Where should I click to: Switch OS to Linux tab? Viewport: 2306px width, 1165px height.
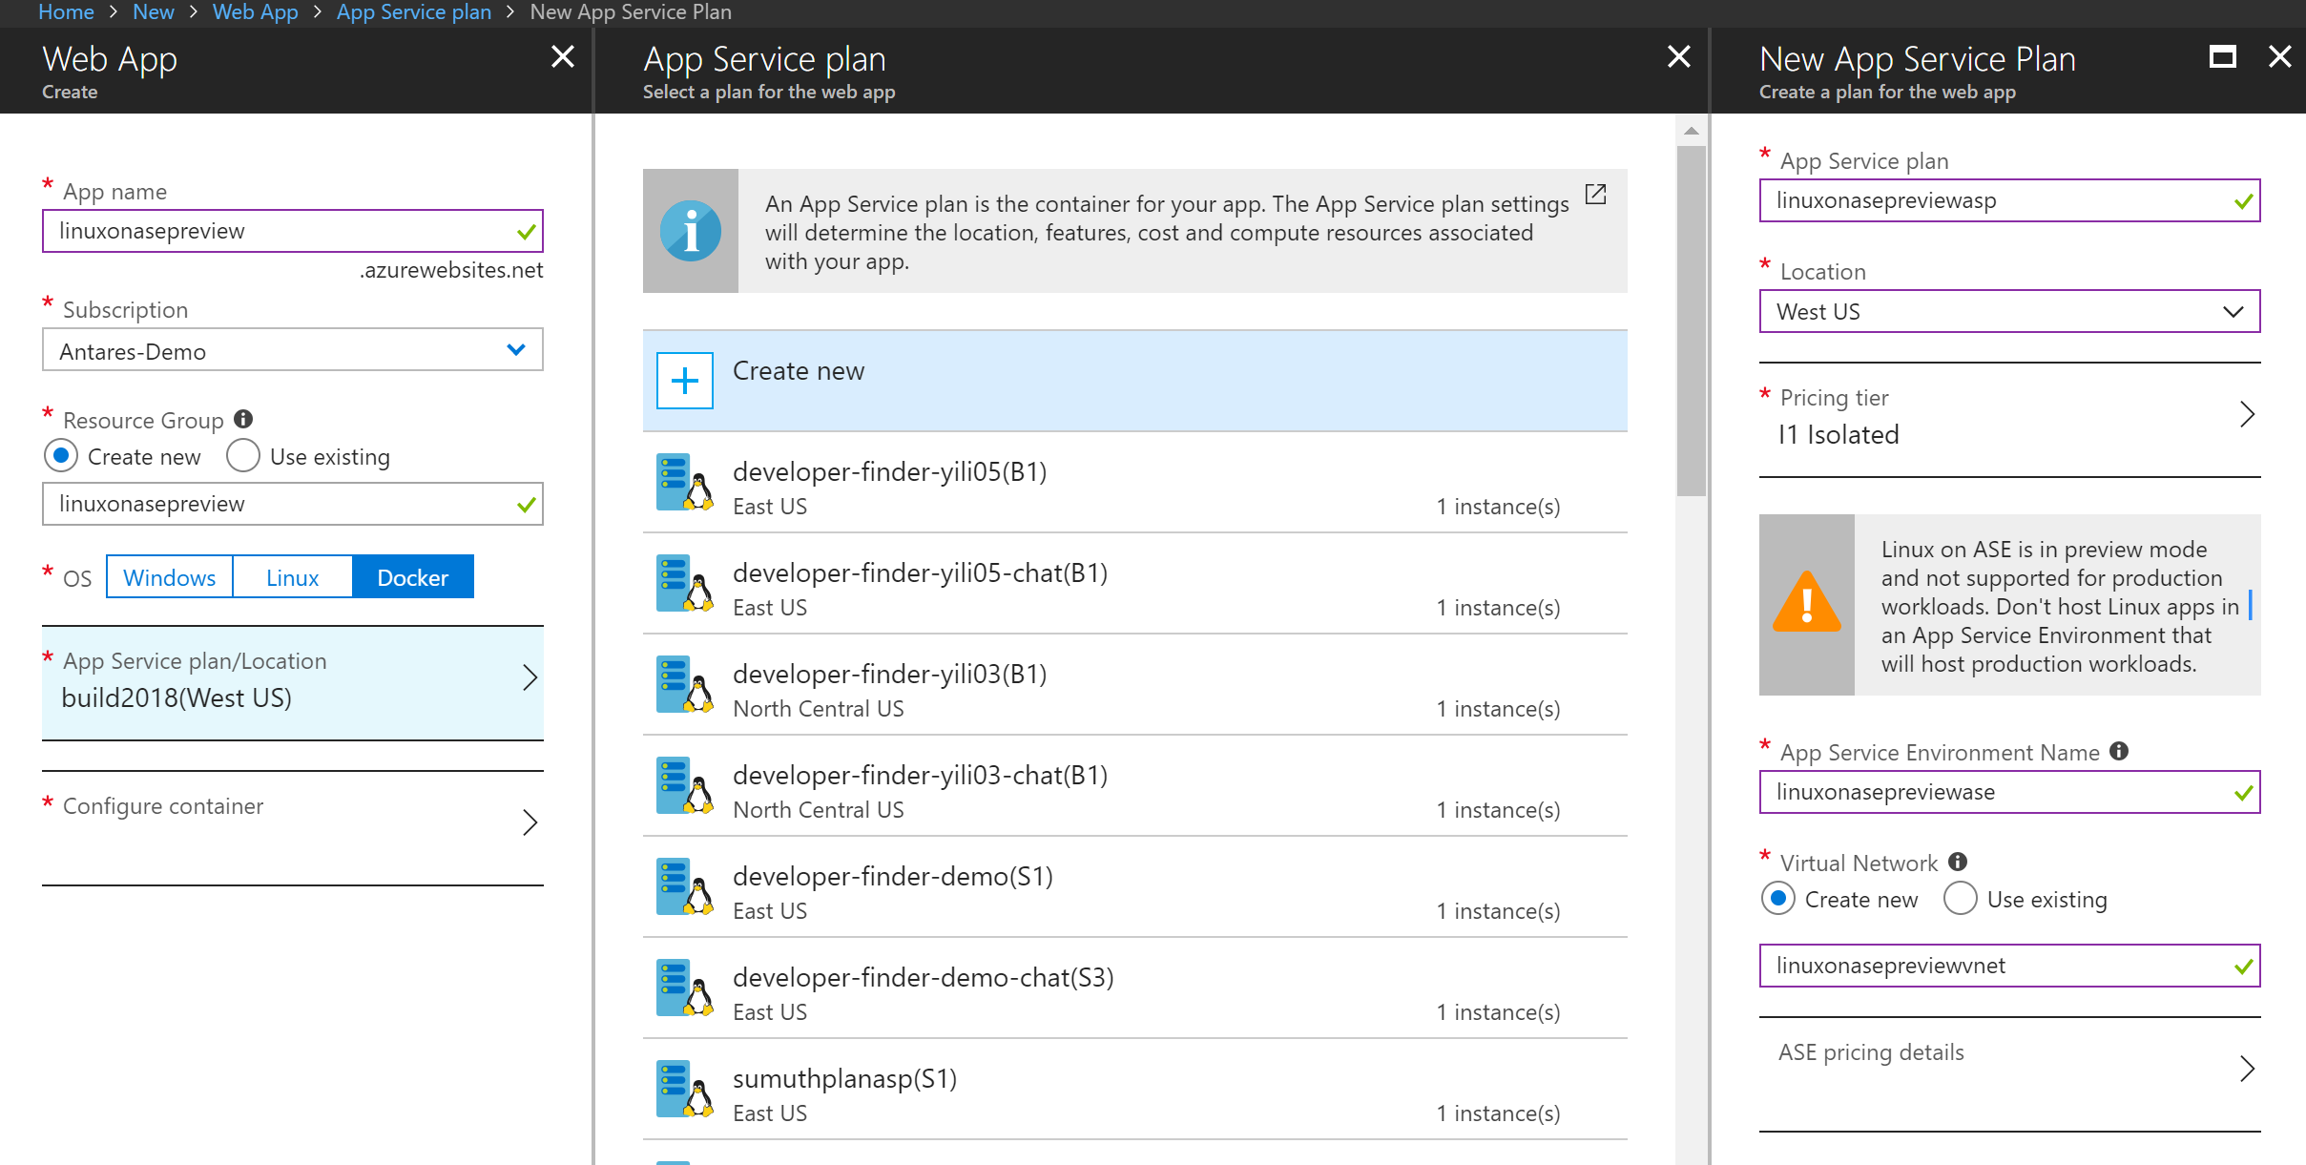coord(292,577)
